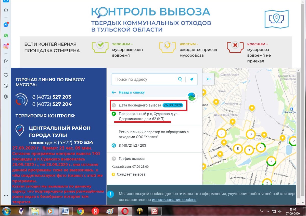Open Windows Explorer folder in taskbar

pyautogui.click(x=35, y=211)
